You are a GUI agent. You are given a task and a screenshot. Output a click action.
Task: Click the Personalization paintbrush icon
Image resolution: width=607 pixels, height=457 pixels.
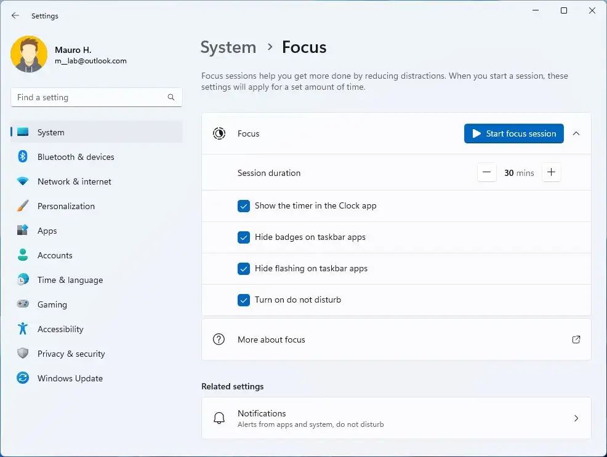[23, 206]
